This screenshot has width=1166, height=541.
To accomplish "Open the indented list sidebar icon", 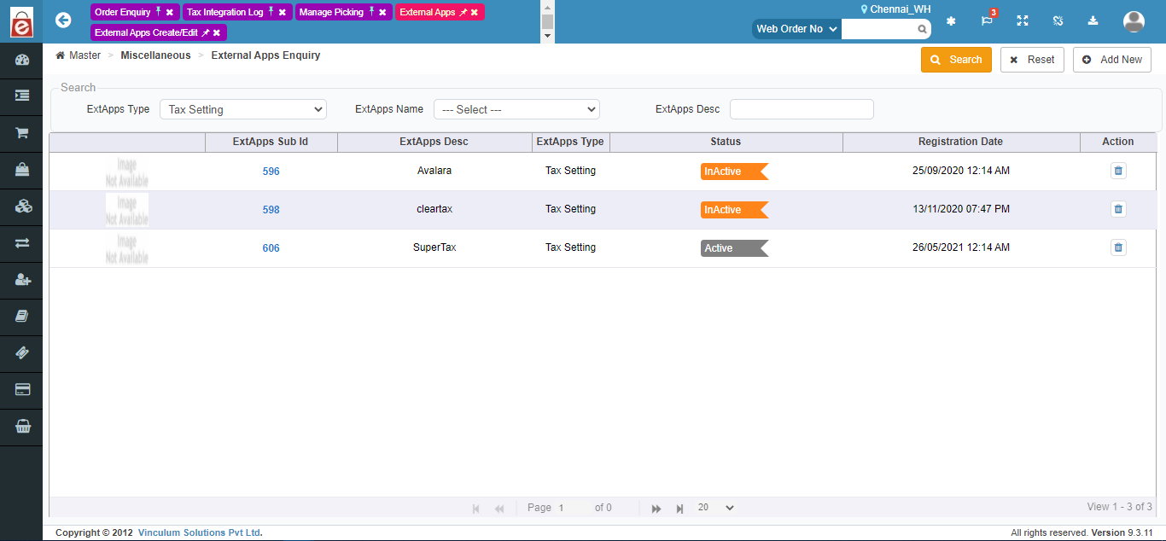I will (x=22, y=96).
